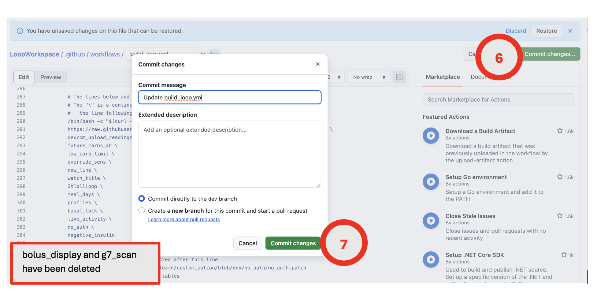Click Search Marketplace for Actions field
This screenshot has width=597, height=304.
[x=498, y=100]
